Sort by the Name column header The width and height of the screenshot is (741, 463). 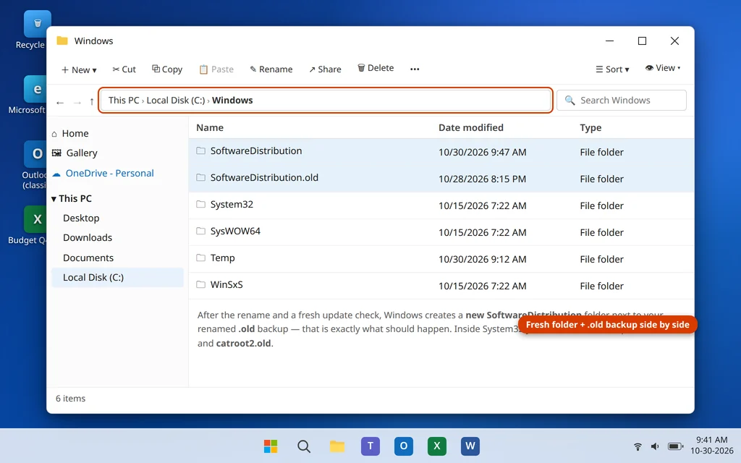tap(210, 127)
